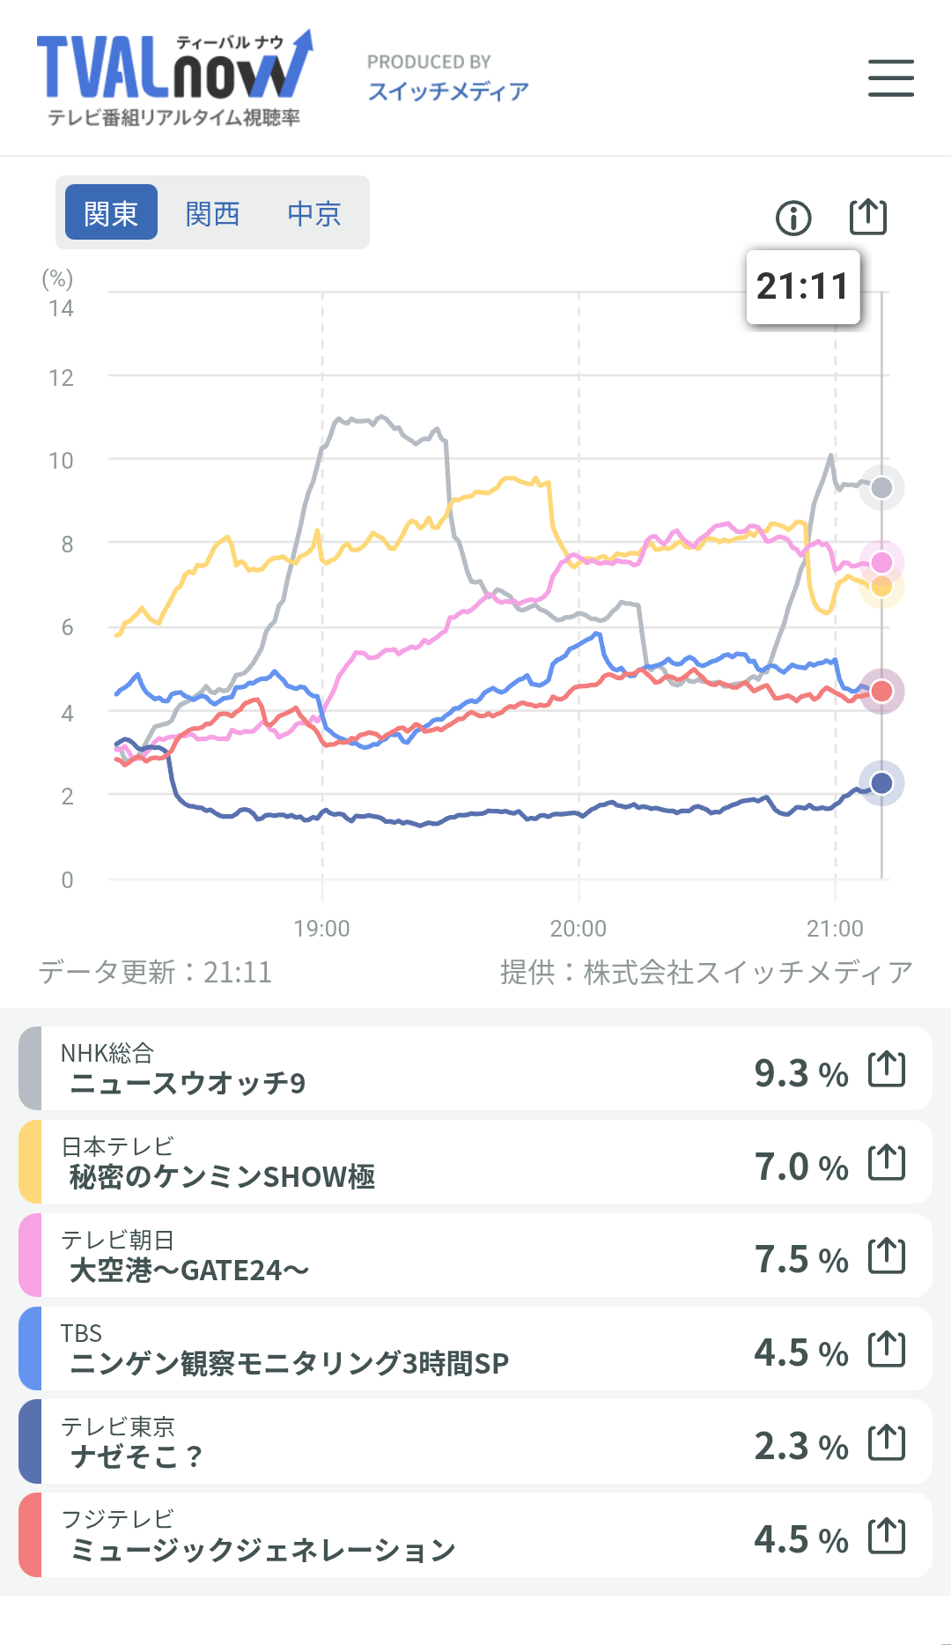Viewport: 951px width, 1645px height.
Task: Share TBS ニンゲン観察モニタリング rating
Action: (887, 1349)
